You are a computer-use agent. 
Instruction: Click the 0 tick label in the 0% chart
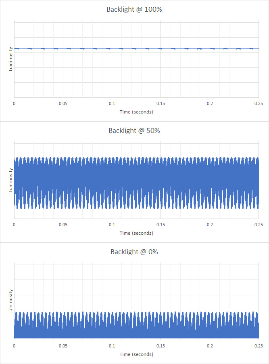[x=14, y=346]
